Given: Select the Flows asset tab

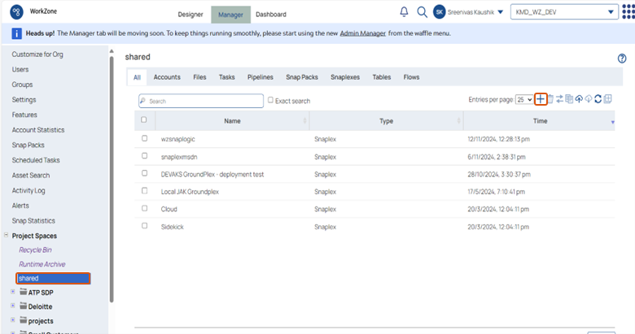Looking at the screenshot, I should point(411,77).
